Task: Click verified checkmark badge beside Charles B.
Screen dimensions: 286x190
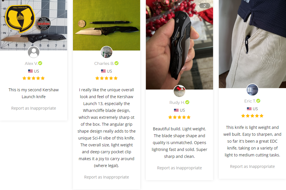Action: coord(117,63)
